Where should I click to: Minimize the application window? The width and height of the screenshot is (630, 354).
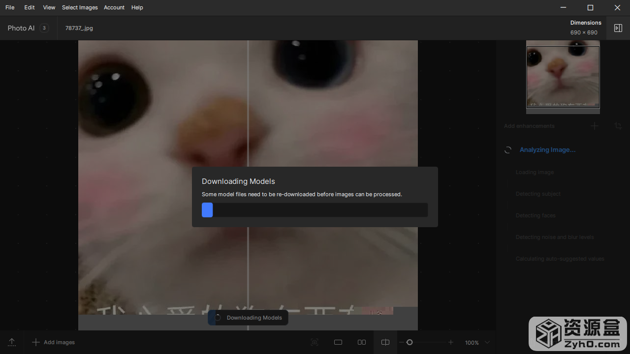coord(564,7)
